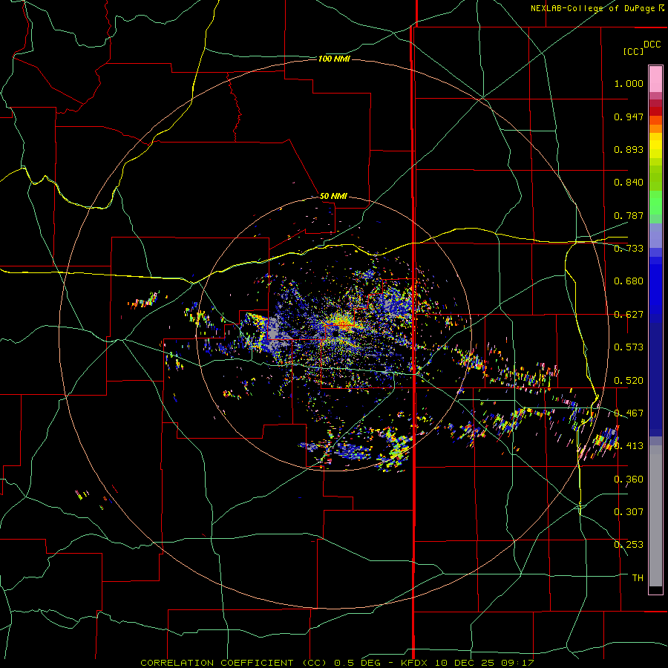Click the 0.413 color scale label

(629, 446)
